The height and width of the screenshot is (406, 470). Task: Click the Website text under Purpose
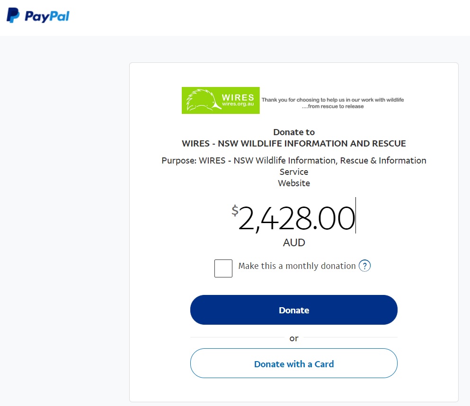click(294, 183)
